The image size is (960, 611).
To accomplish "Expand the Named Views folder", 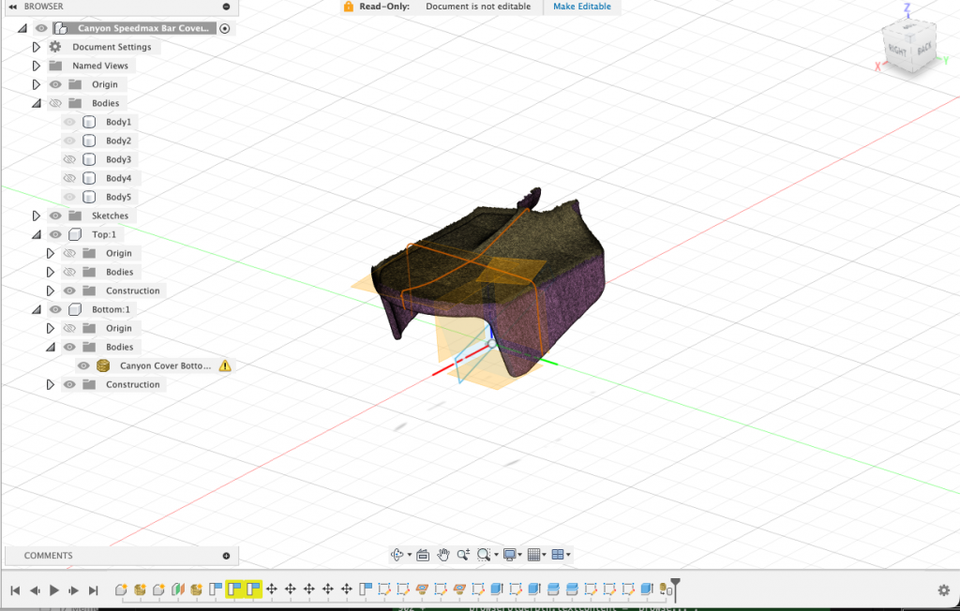I will pyautogui.click(x=37, y=66).
